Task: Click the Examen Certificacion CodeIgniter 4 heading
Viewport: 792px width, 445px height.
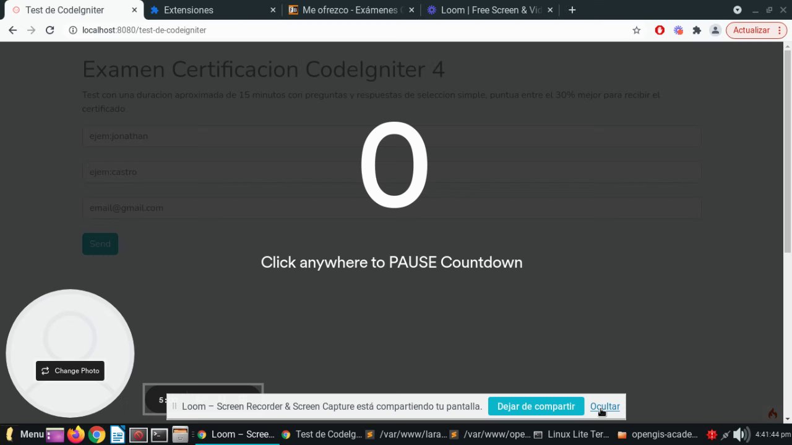Action: point(263,69)
